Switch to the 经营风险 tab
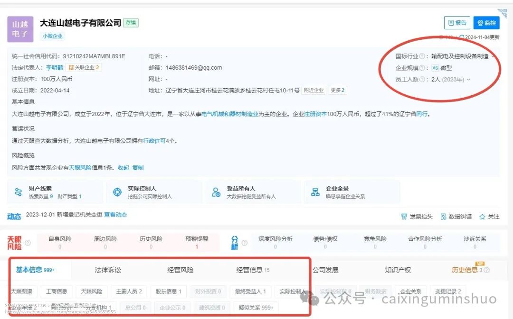Viewport: 513px width, 319px height. tap(180, 270)
